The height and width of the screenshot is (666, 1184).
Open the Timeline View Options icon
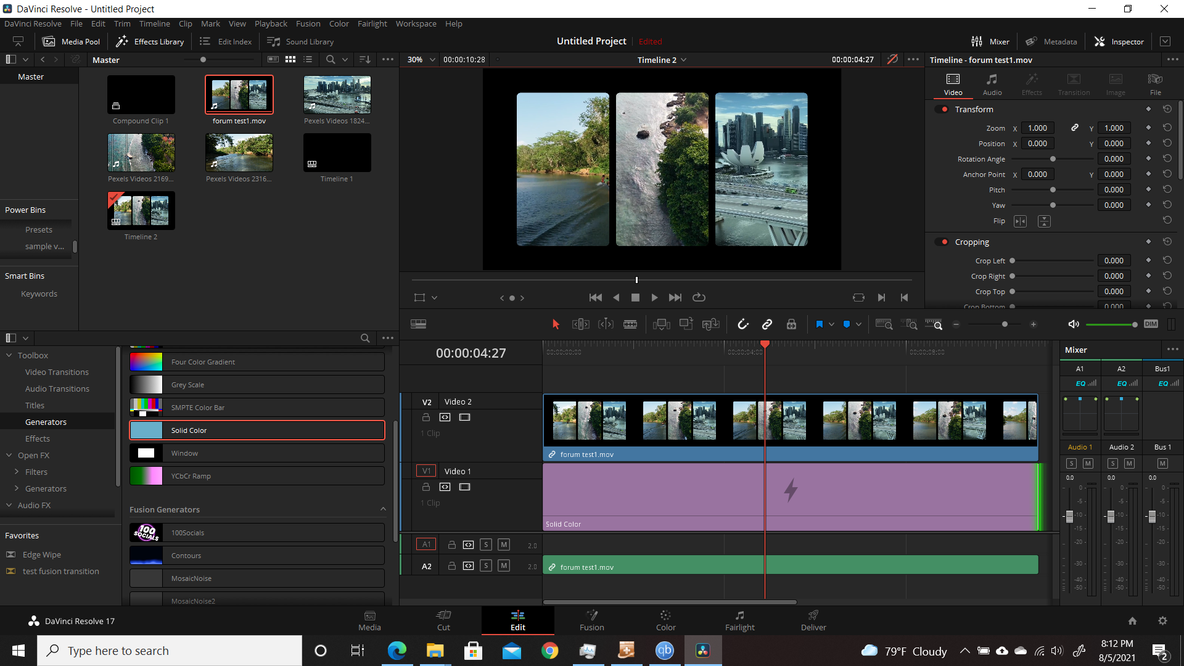(418, 324)
